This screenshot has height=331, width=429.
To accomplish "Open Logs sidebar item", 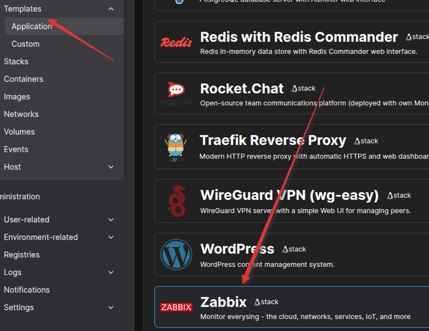I will [13, 272].
